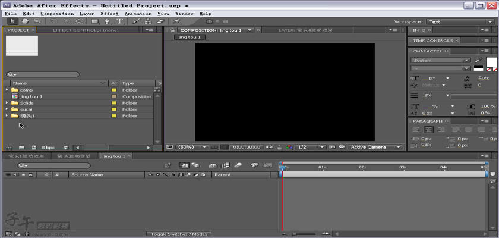Switch to Effect Controls tab

click(x=86, y=30)
